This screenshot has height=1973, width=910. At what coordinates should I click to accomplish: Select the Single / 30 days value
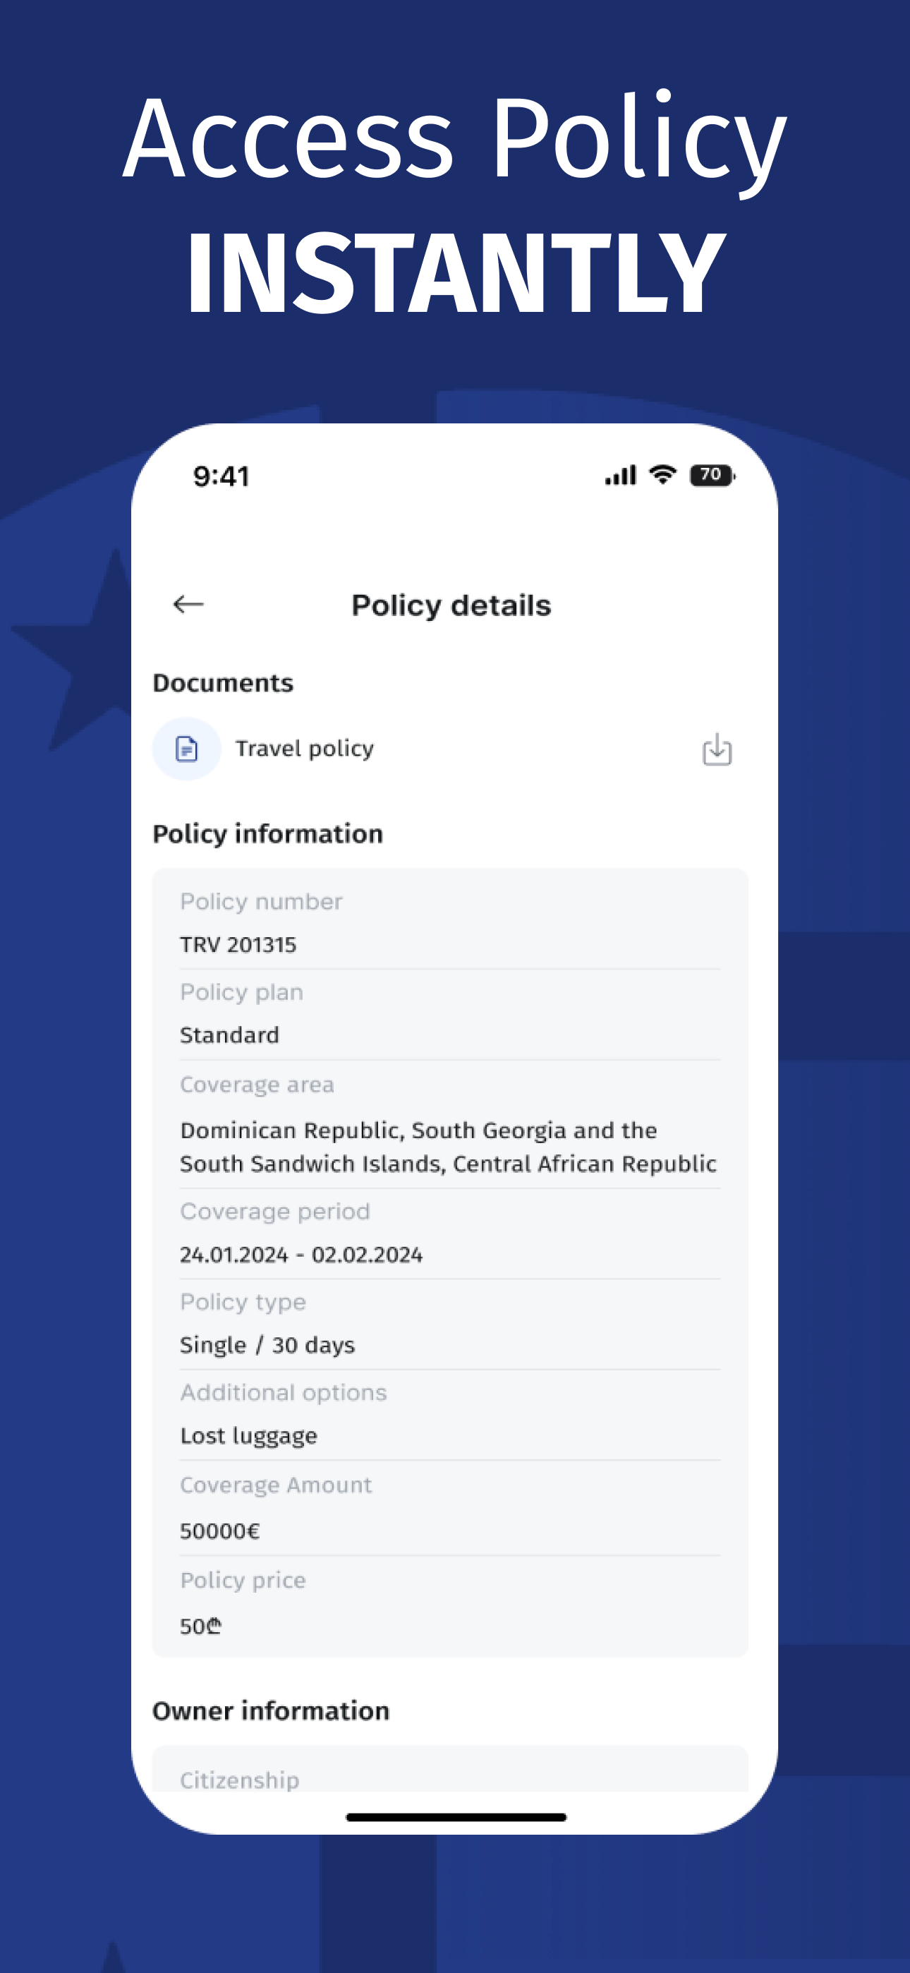pos(267,1345)
